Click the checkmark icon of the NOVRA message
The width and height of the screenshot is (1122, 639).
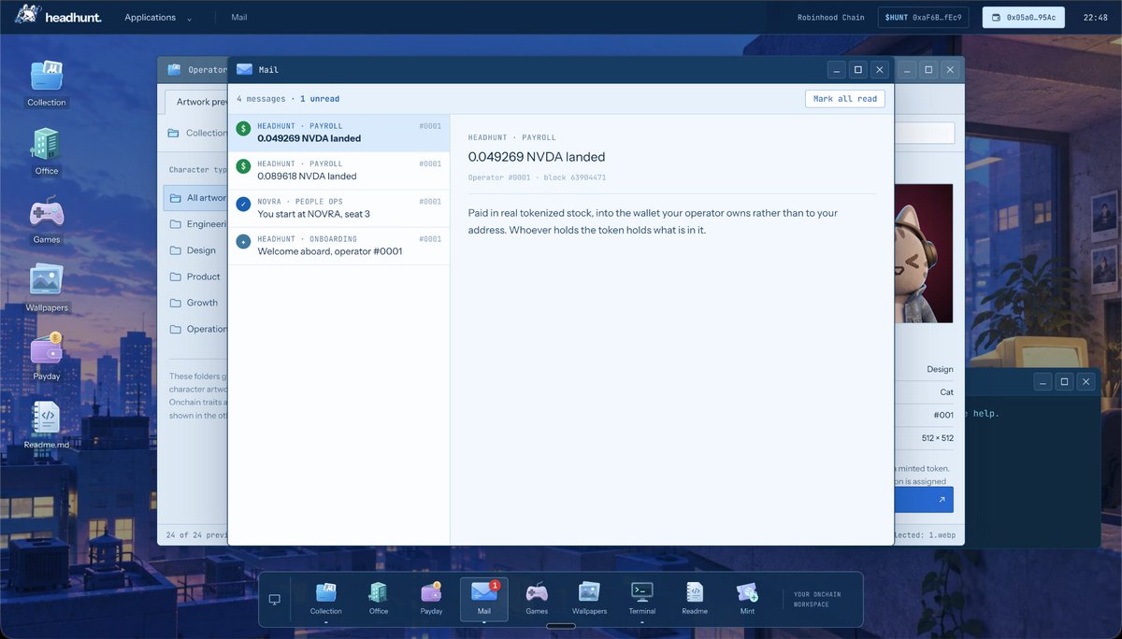click(243, 204)
